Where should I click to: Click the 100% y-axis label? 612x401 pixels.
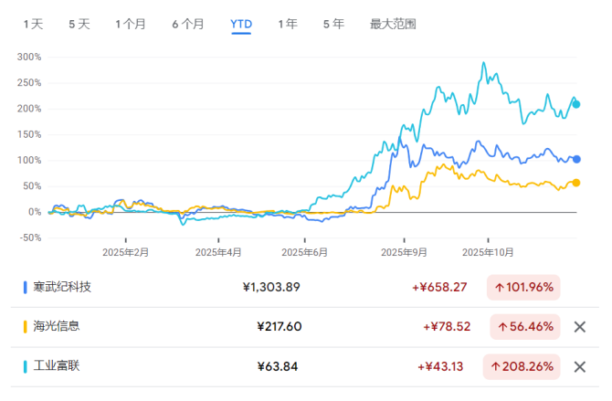(x=29, y=160)
